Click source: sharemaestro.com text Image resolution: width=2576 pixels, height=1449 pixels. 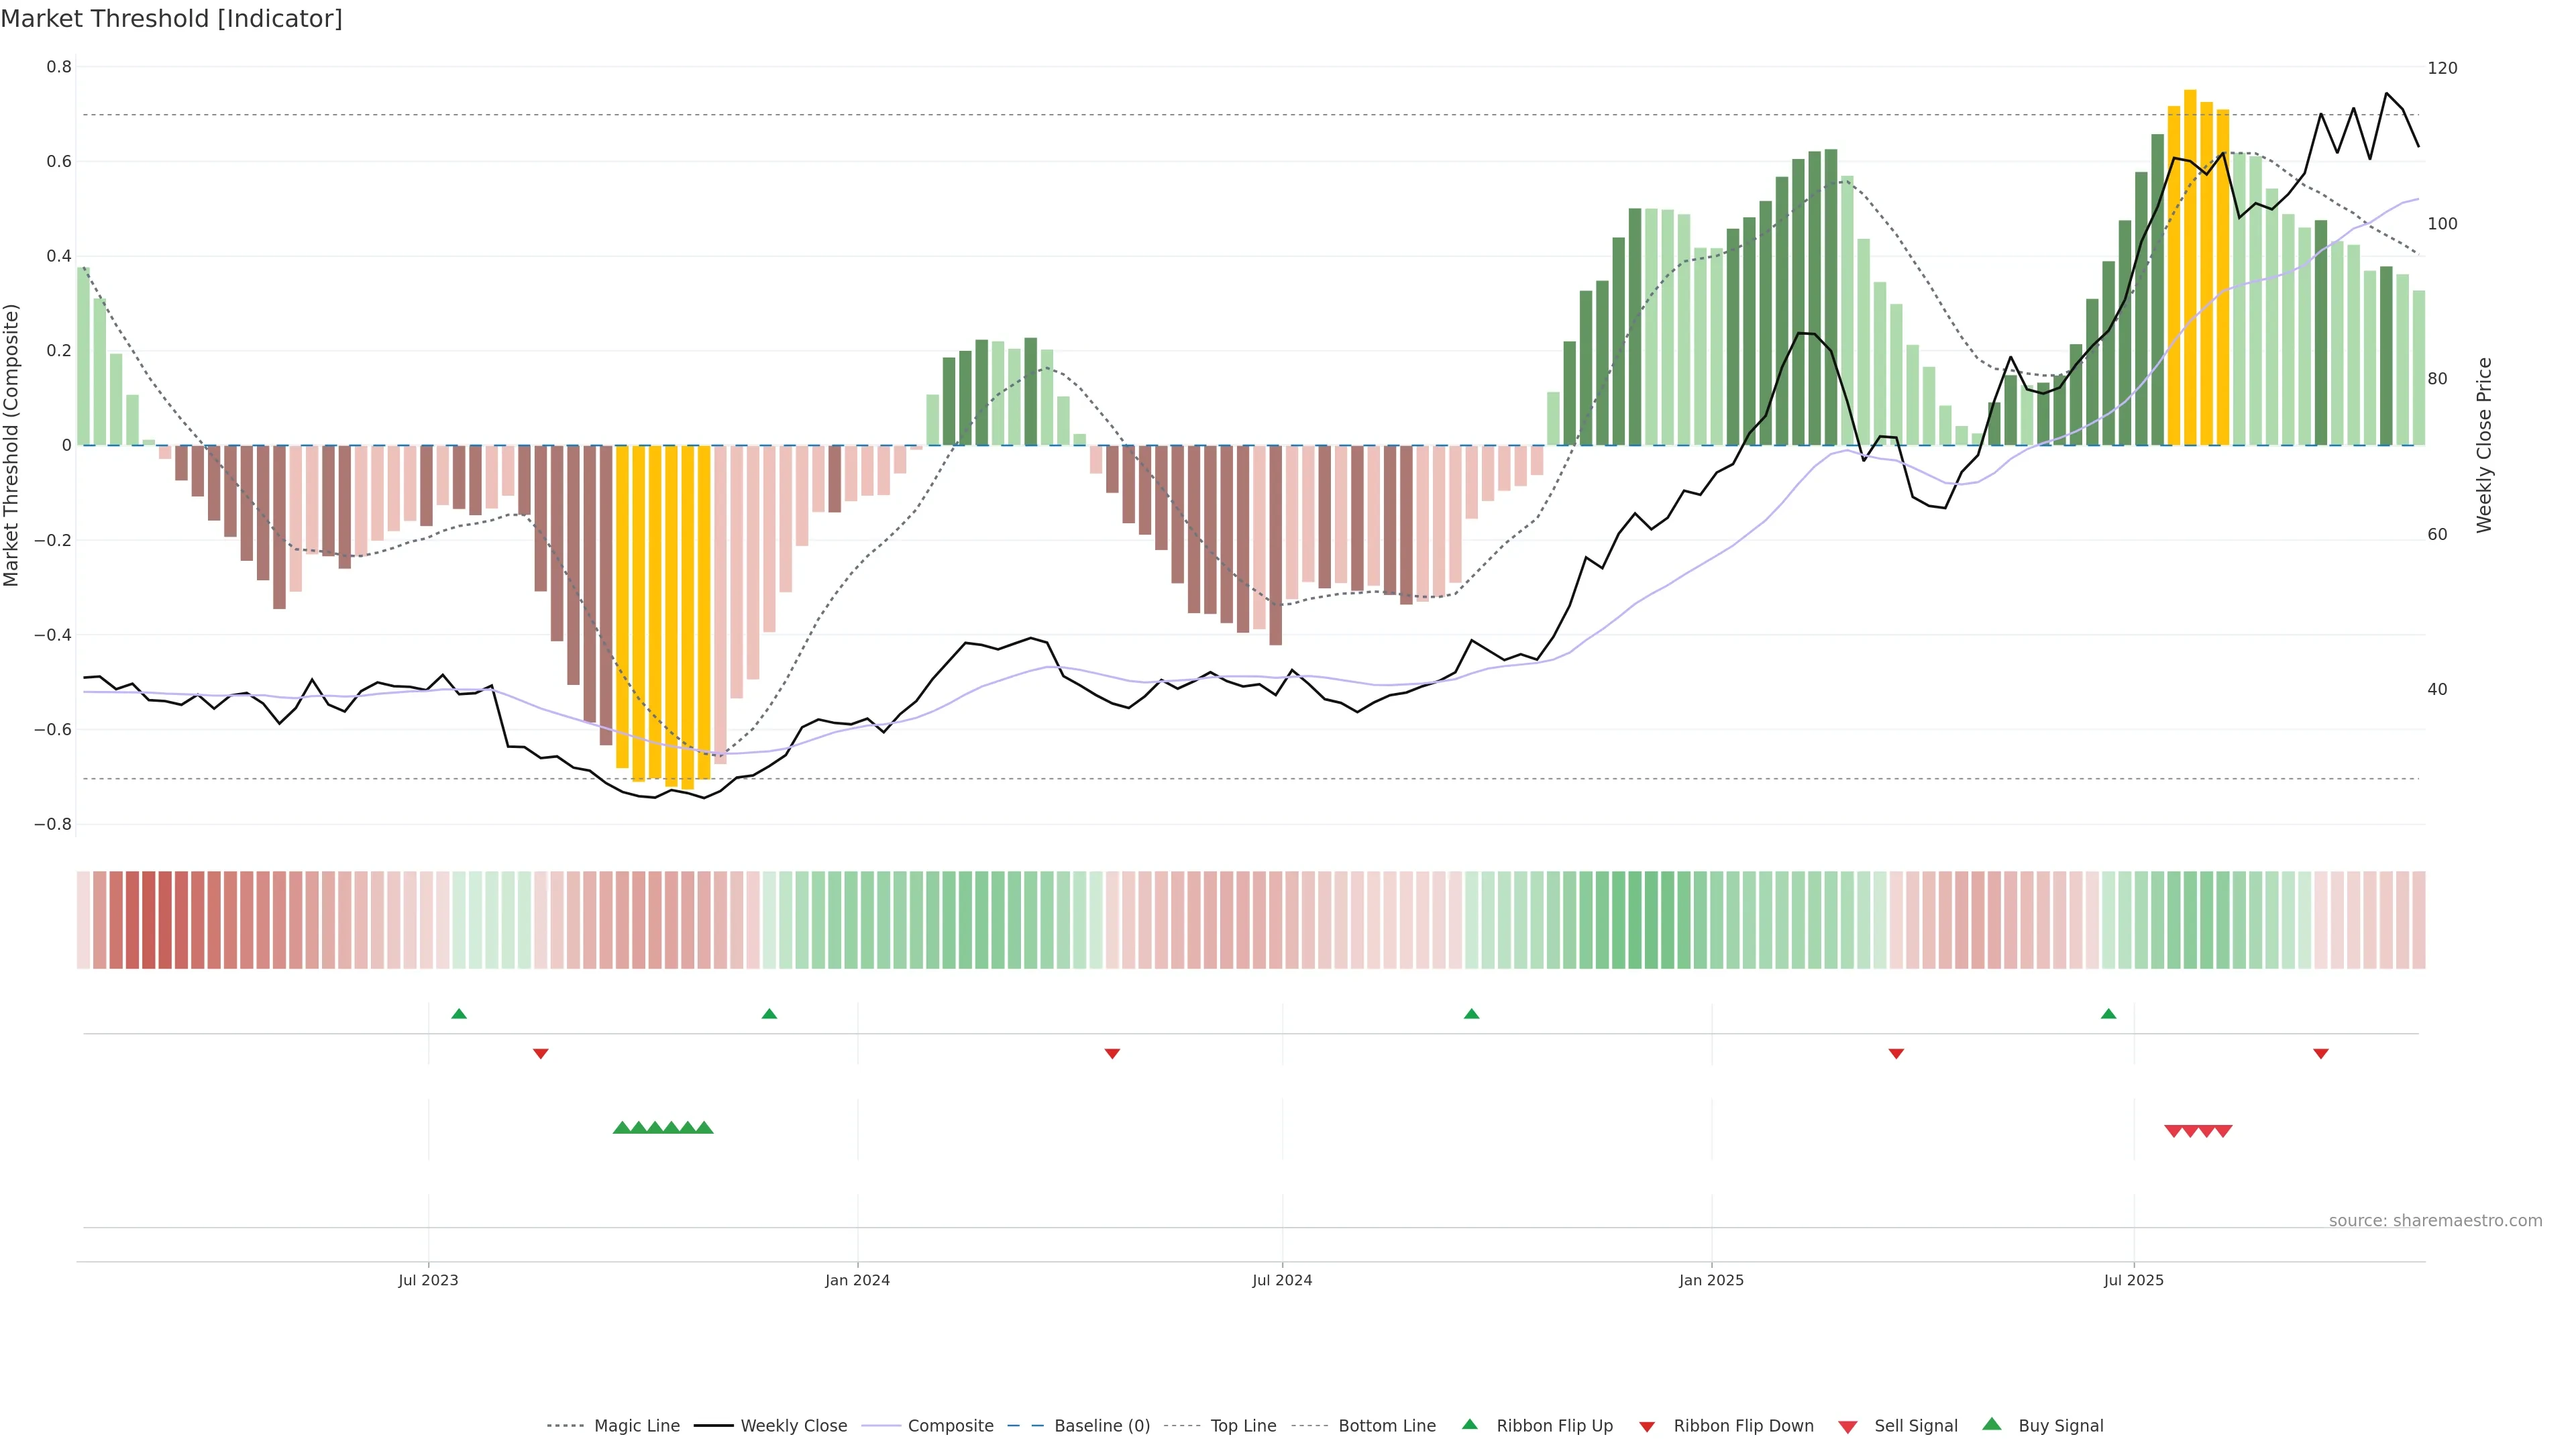tap(2435, 1221)
